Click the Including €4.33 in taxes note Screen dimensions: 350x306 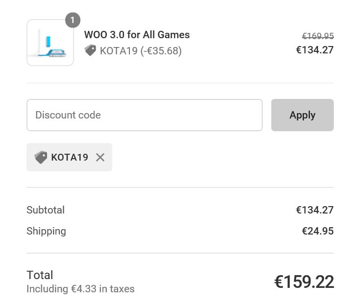coord(80,289)
